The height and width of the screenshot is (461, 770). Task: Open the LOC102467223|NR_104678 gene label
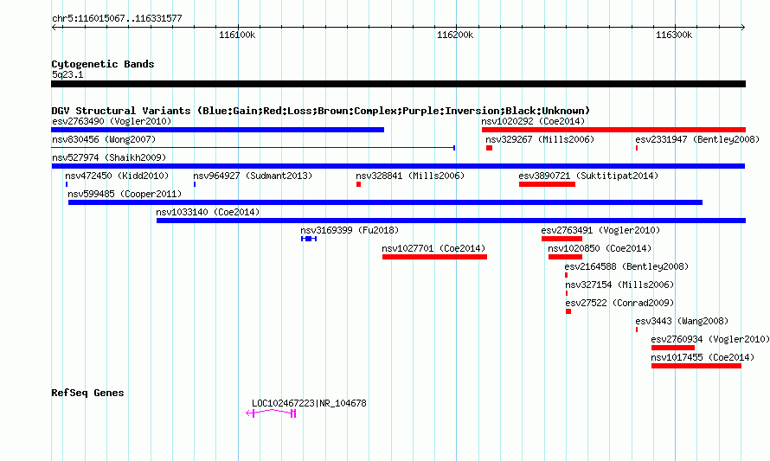(309, 404)
